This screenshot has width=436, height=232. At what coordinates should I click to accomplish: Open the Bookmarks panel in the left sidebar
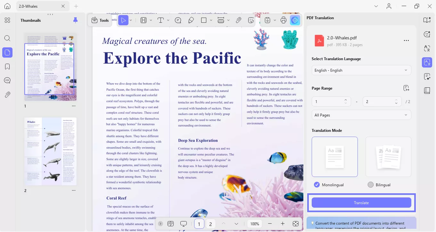coord(7,66)
